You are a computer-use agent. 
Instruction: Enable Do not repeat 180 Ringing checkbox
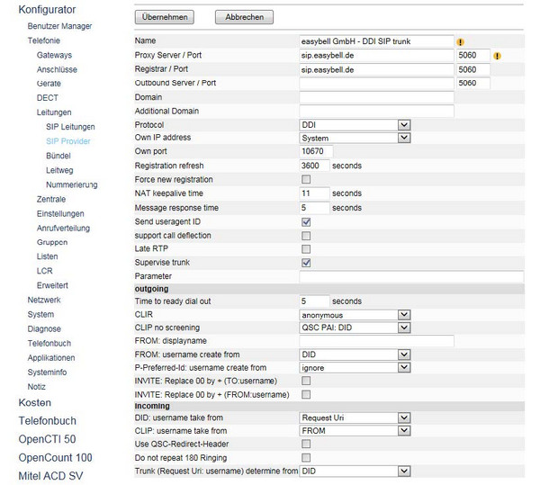(x=306, y=458)
